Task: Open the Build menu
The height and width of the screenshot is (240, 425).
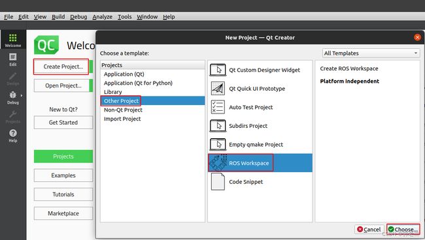Action: pos(58,17)
